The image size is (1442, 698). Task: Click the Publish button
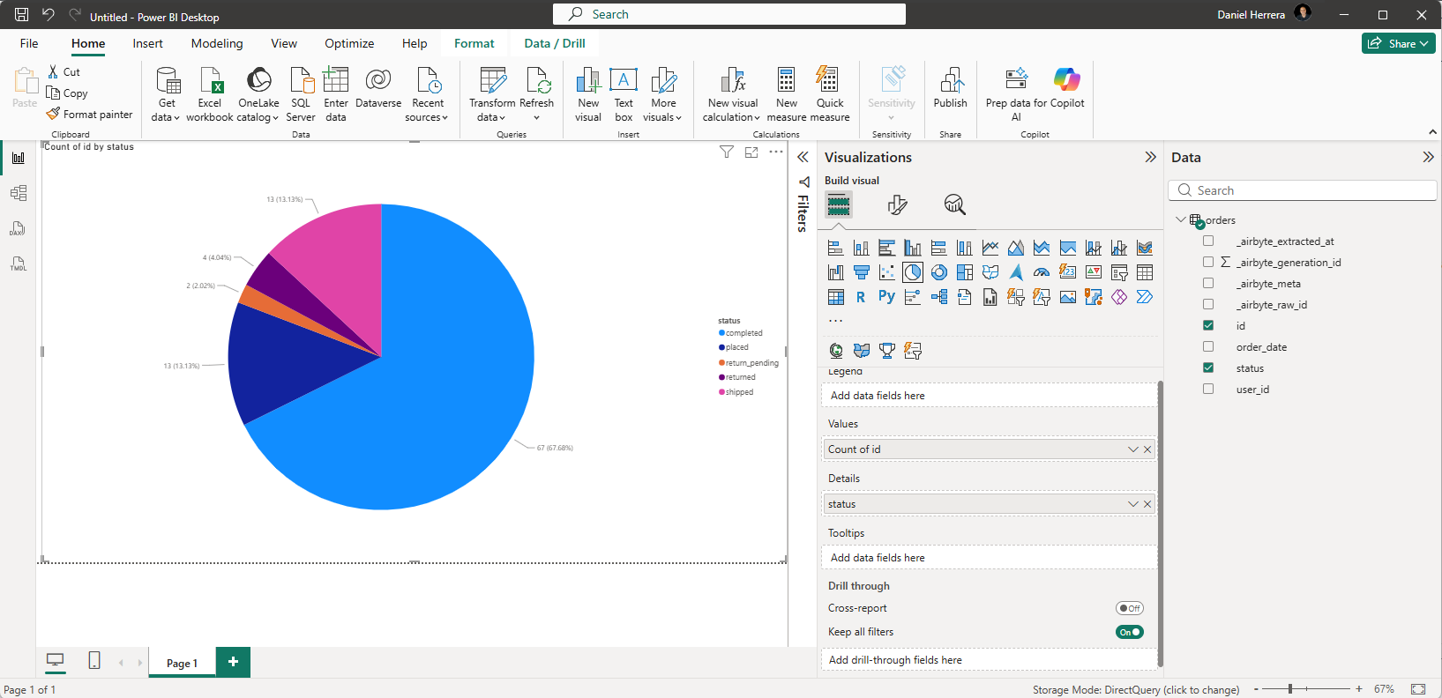(x=950, y=89)
